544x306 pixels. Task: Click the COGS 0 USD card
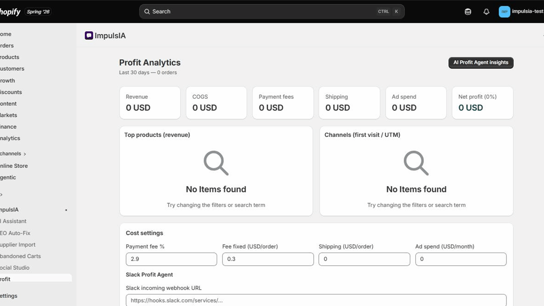(216, 103)
